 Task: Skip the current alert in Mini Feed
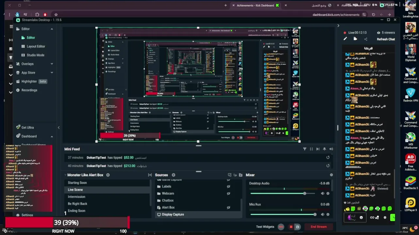tap(318, 149)
